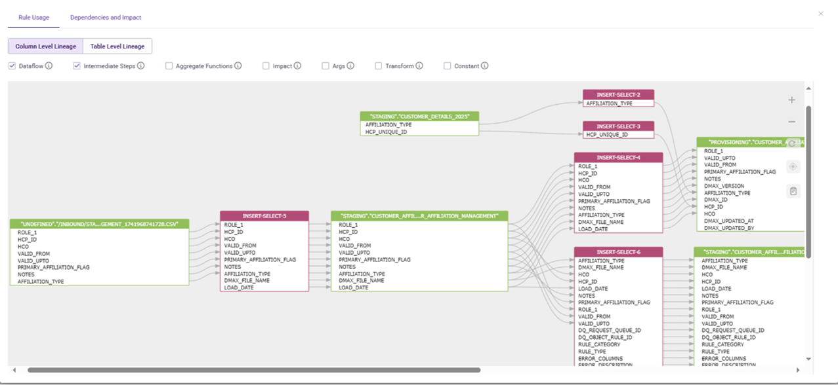Select Column Level Lineage button
The height and width of the screenshot is (385, 838).
pos(46,46)
